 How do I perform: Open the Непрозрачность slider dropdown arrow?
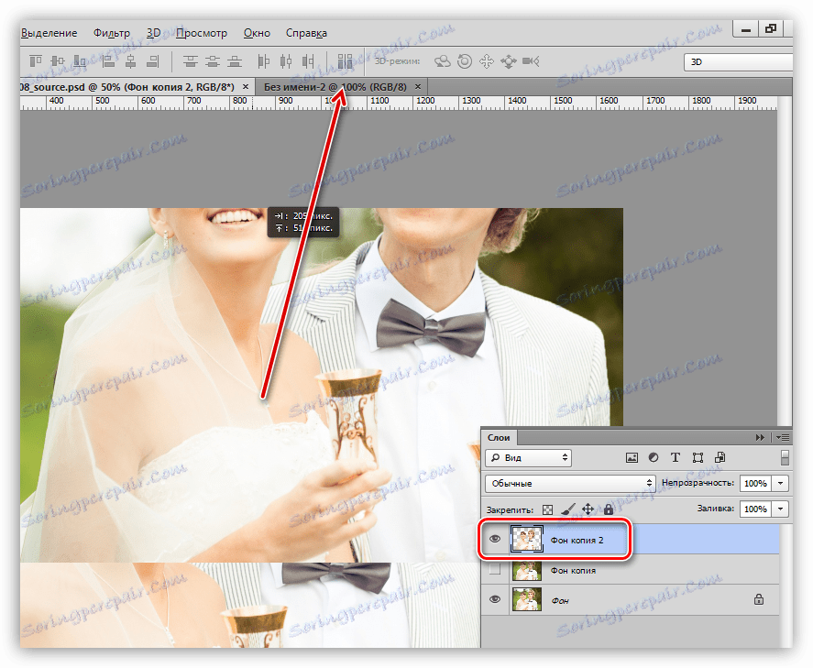(780, 483)
